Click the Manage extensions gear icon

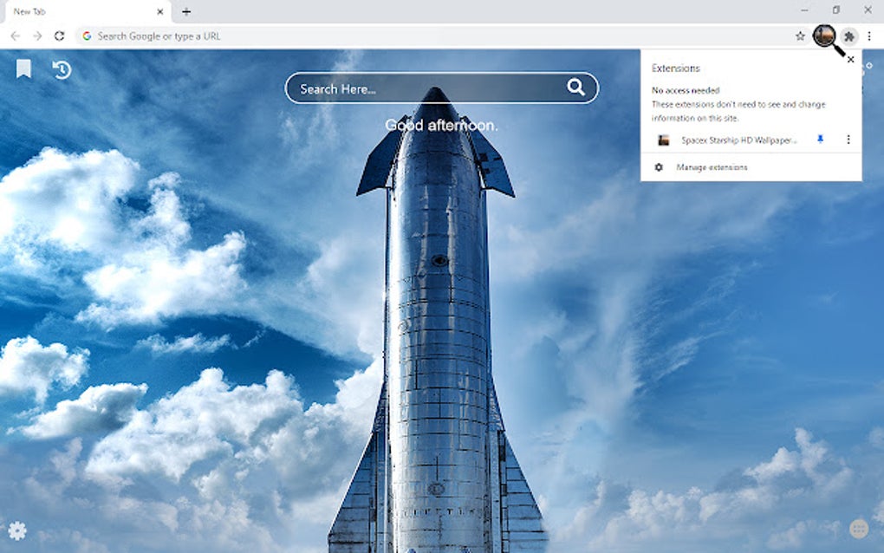pos(660,166)
